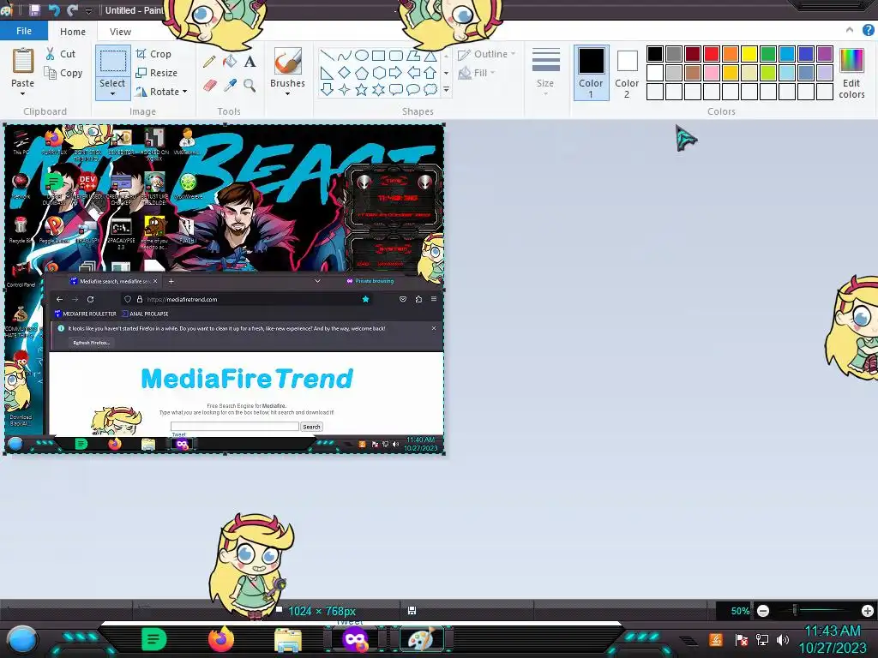Click the Redo arrow in title bar
The image size is (878, 658).
point(72,10)
